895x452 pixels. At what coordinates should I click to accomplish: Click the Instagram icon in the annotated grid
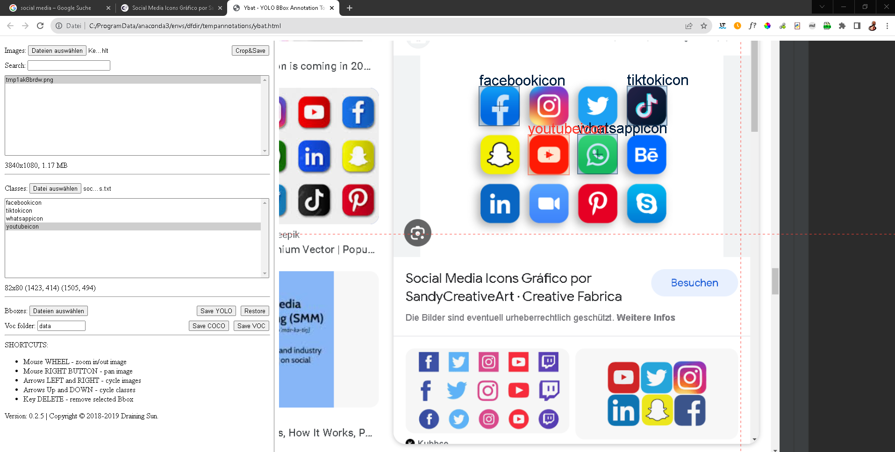point(549,106)
